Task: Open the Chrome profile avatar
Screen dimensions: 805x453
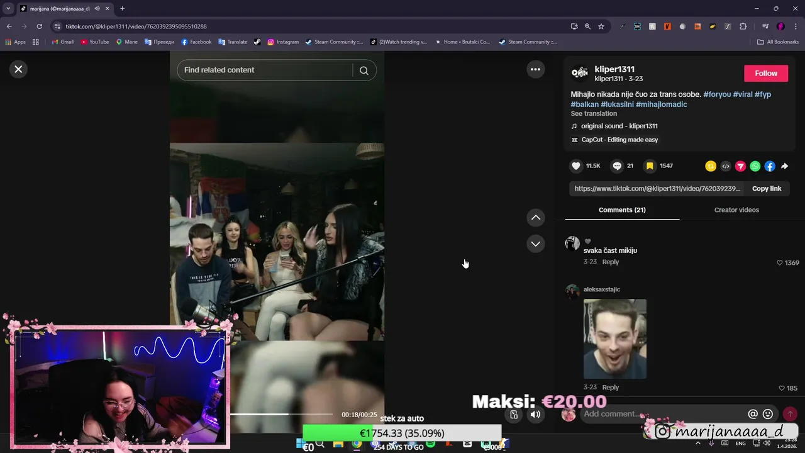Action: pos(780,26)
